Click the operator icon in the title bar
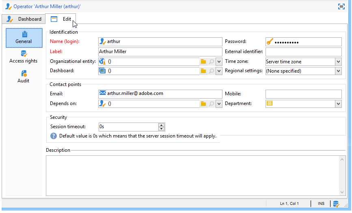Screen dimensions: 352x213 click(x=9, y=6)
